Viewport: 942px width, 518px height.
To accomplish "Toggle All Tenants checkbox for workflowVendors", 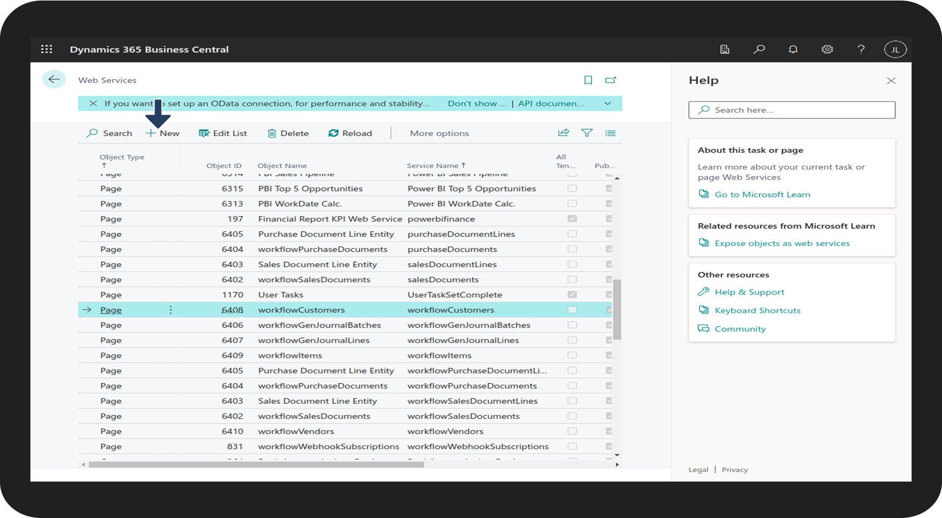I will [x=572, y=431].
